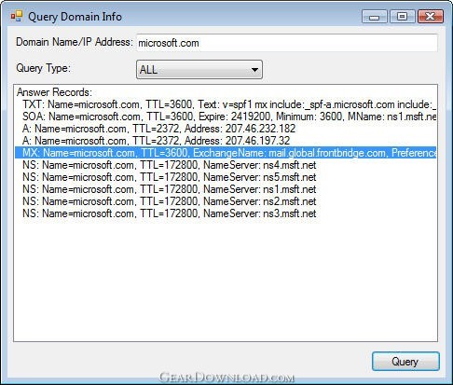
Task: Focus the Domain Name/IP Address field
Action: (x=287, y=43)
